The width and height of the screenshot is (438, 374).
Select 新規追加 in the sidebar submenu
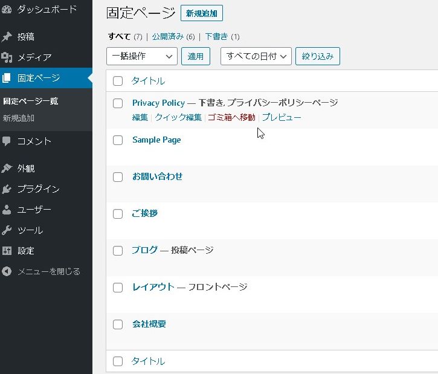19,118
